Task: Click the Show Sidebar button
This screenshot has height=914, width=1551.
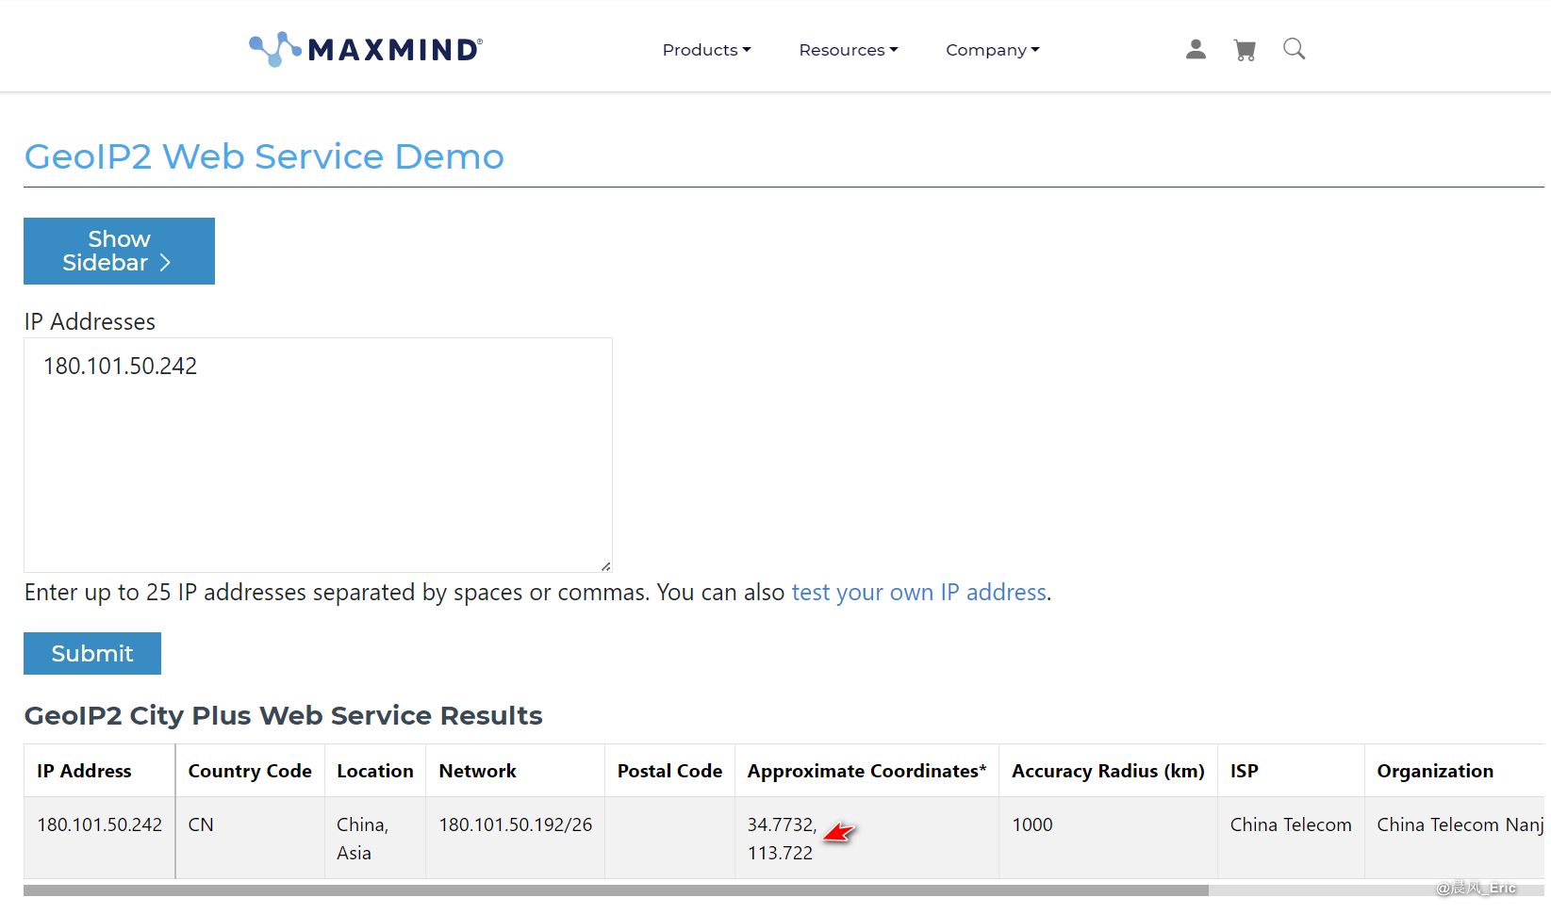Action: (x=119, y=251)
